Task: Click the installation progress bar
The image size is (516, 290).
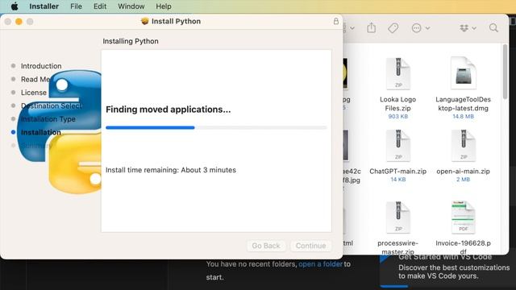Action: coord(216,127)
